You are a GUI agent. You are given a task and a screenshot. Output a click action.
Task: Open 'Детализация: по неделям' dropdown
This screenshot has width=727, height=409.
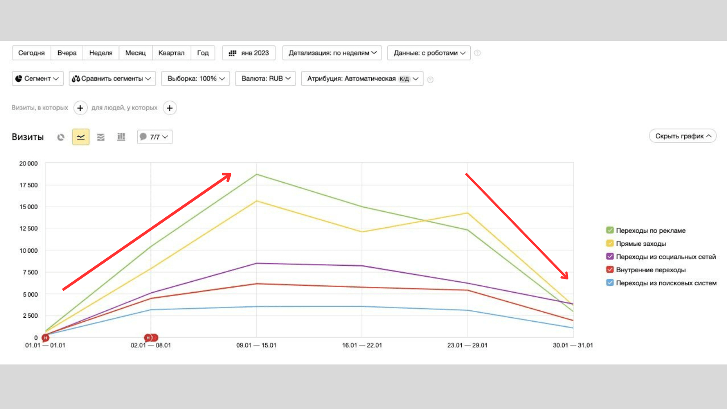[x=332, y=53]
